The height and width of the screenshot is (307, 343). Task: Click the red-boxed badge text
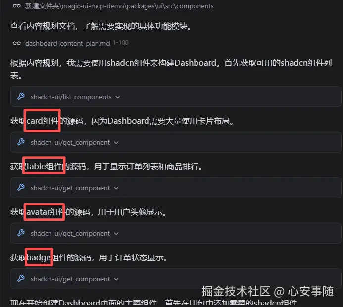pyautogui.click(x=39, y=257)
